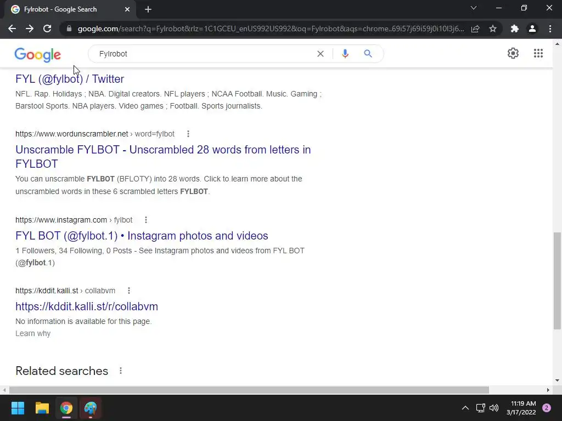Click the horizontal scrollbar thumb
The width and height of the screenshot is (562, 421).
[249, 390]
